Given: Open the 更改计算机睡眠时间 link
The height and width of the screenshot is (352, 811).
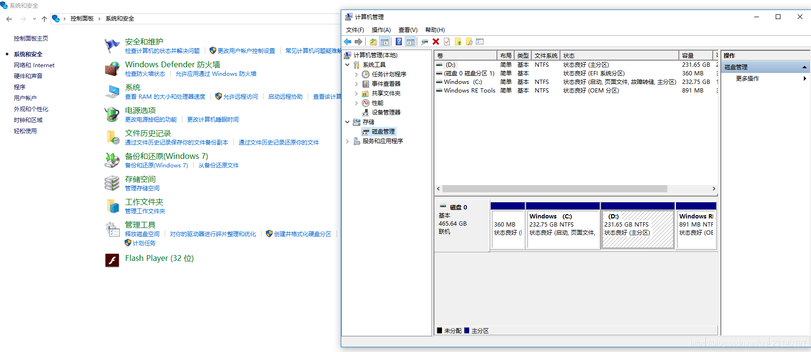Looking at the screenshot, I should coord(213,120).
